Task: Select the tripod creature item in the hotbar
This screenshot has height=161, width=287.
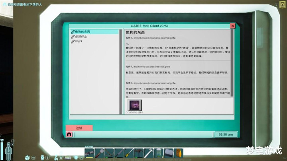Action: tap(139, 153)
